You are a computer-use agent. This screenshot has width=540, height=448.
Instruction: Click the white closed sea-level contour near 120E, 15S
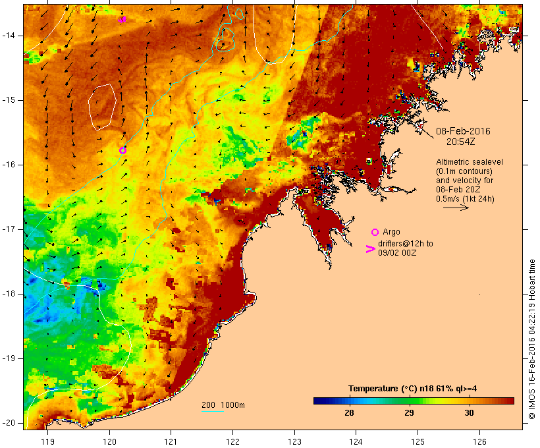pos(102,107)
